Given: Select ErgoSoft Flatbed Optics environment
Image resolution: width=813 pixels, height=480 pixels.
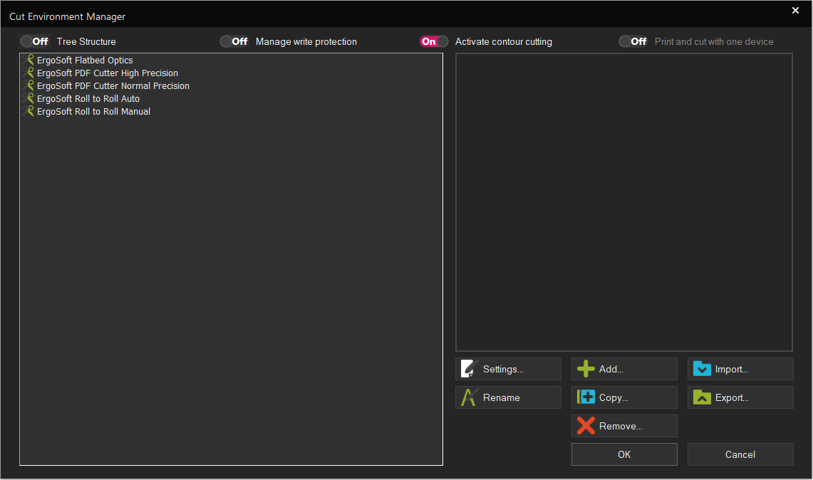Looking at the screenshot, I should pos(85,60).
